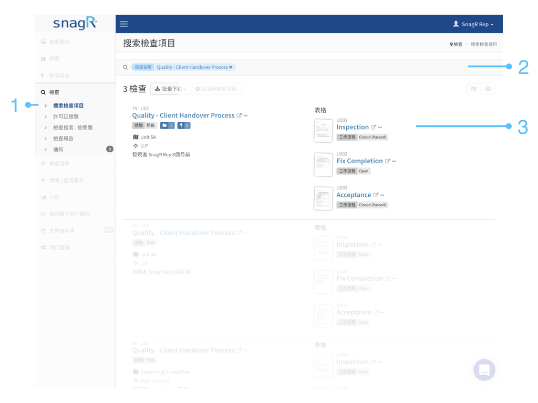Open the SnagR Rep user dropdown

click(x=473, y=24)
